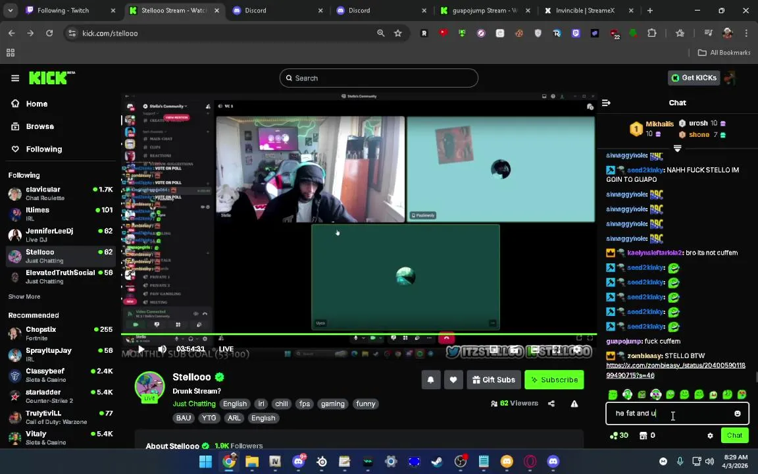The width and height of the screenshot is (758, 474).
Task: Click the green stream progress bar
Action: 359,334
